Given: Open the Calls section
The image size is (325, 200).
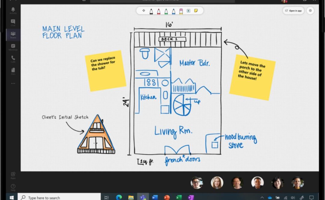Looking at the screenshot, I should [13, 59].
